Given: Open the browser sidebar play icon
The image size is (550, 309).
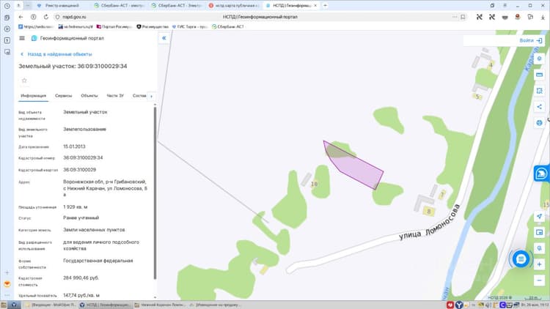Looking at the screenshot, I should pyautogui.click(x=7, y=29).
